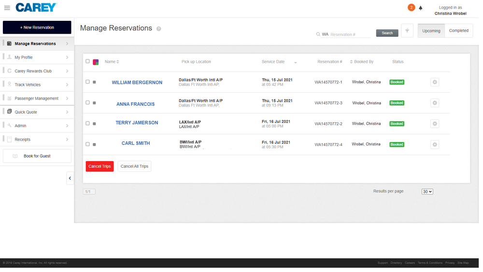Open Track Vehicles from the sidebar
Image resolution: width=483 pixels, height=272 pixels.
(x=37, y=85)
